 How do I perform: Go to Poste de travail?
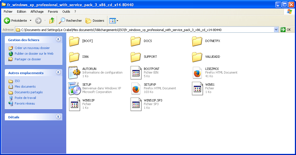click(25, 98)
